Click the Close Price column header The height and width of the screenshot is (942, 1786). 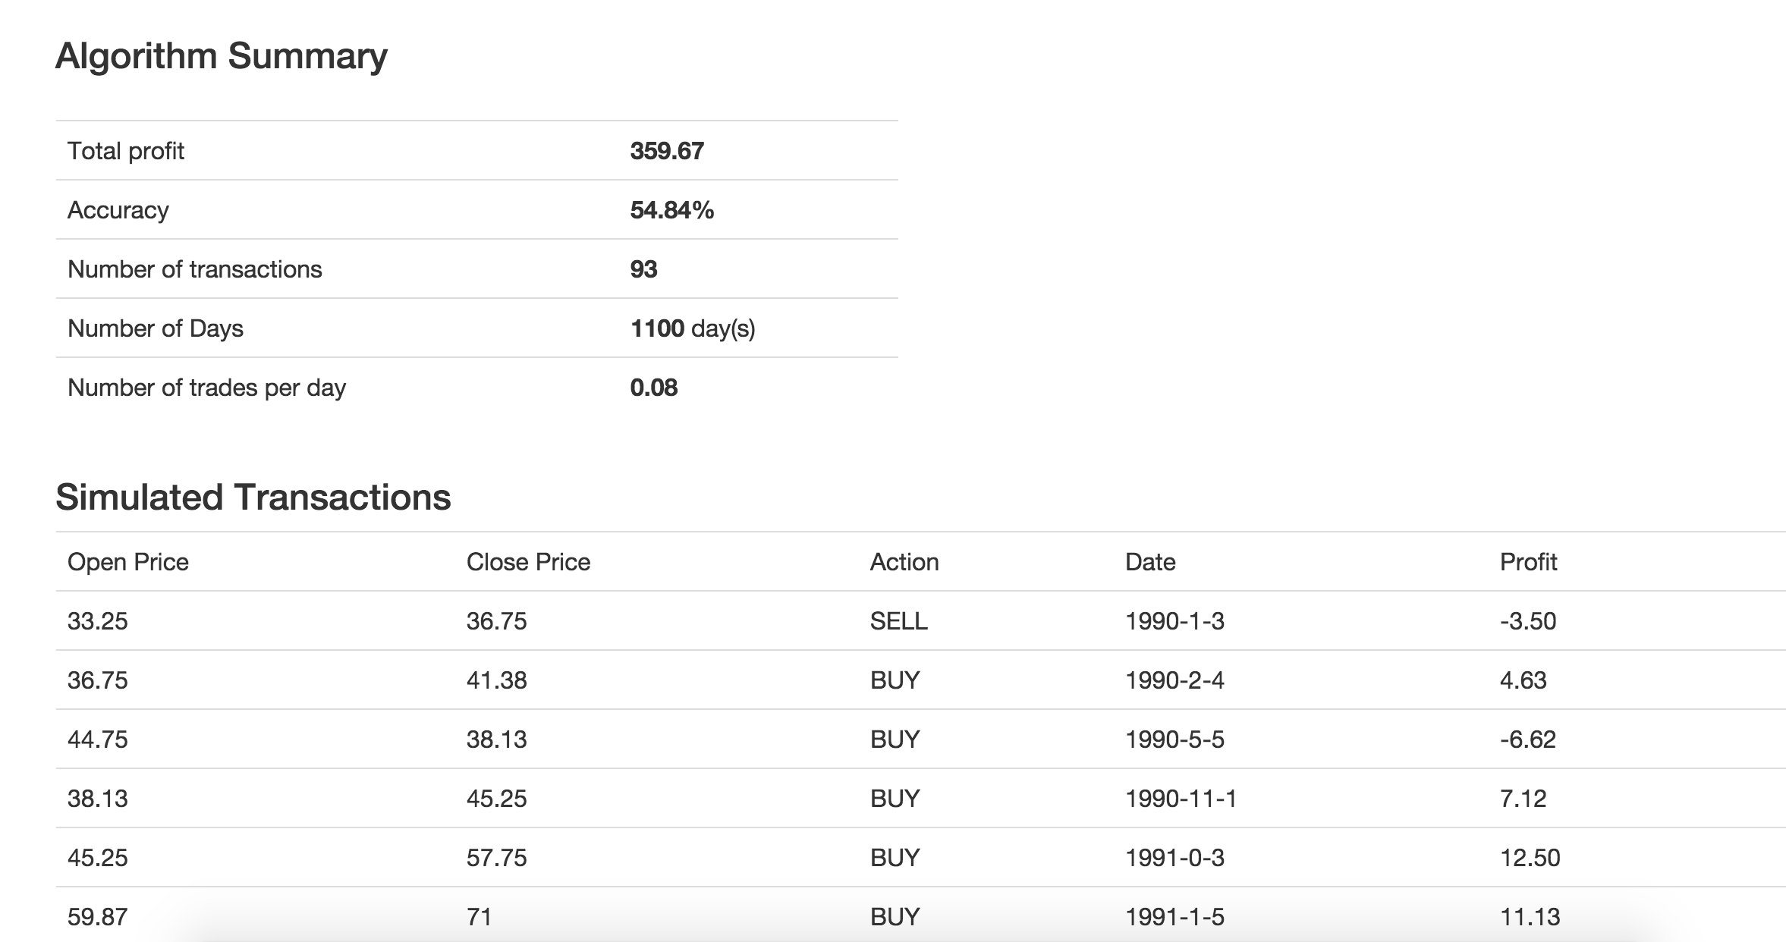528,562
